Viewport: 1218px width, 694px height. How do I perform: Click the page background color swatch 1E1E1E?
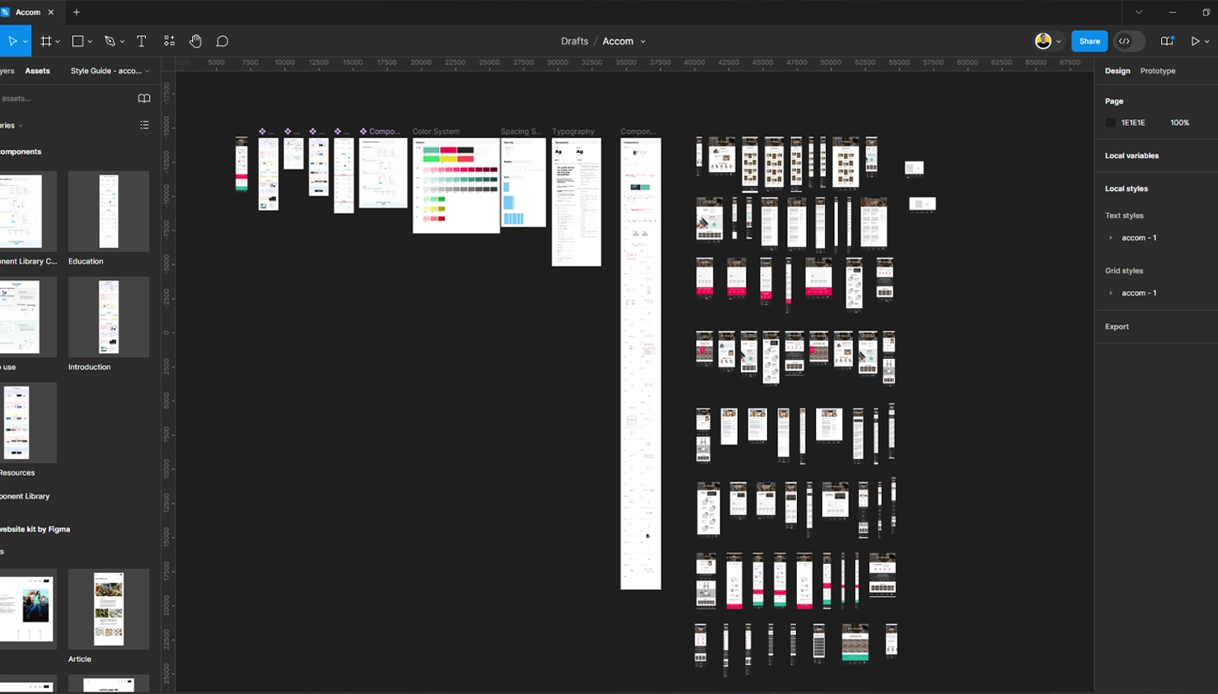[1110, 123]
